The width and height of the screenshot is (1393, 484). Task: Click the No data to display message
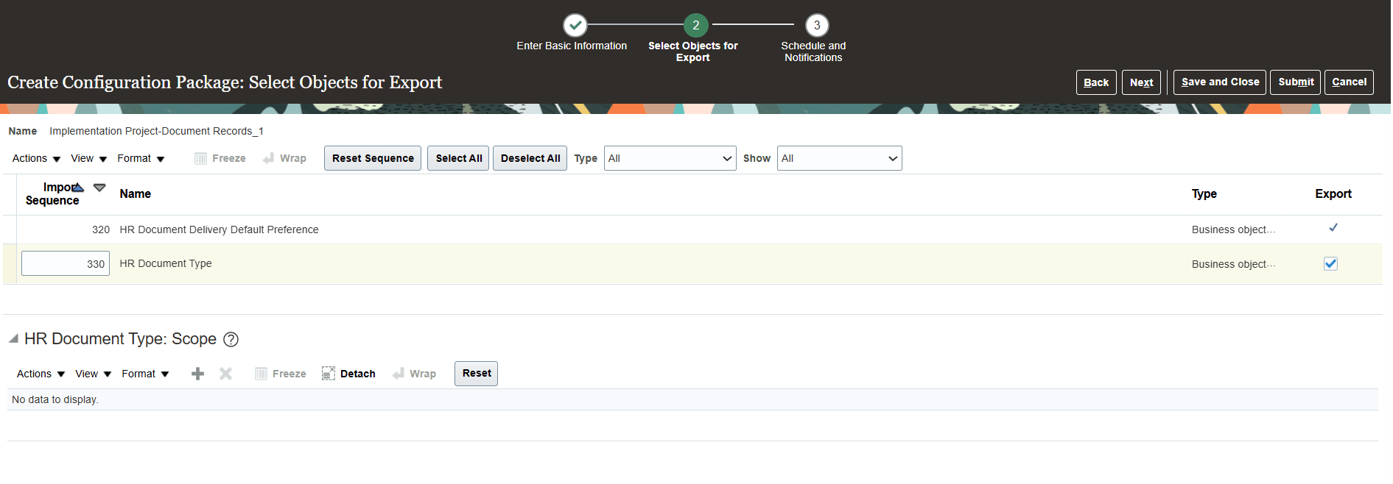click(x=55, y=399)
